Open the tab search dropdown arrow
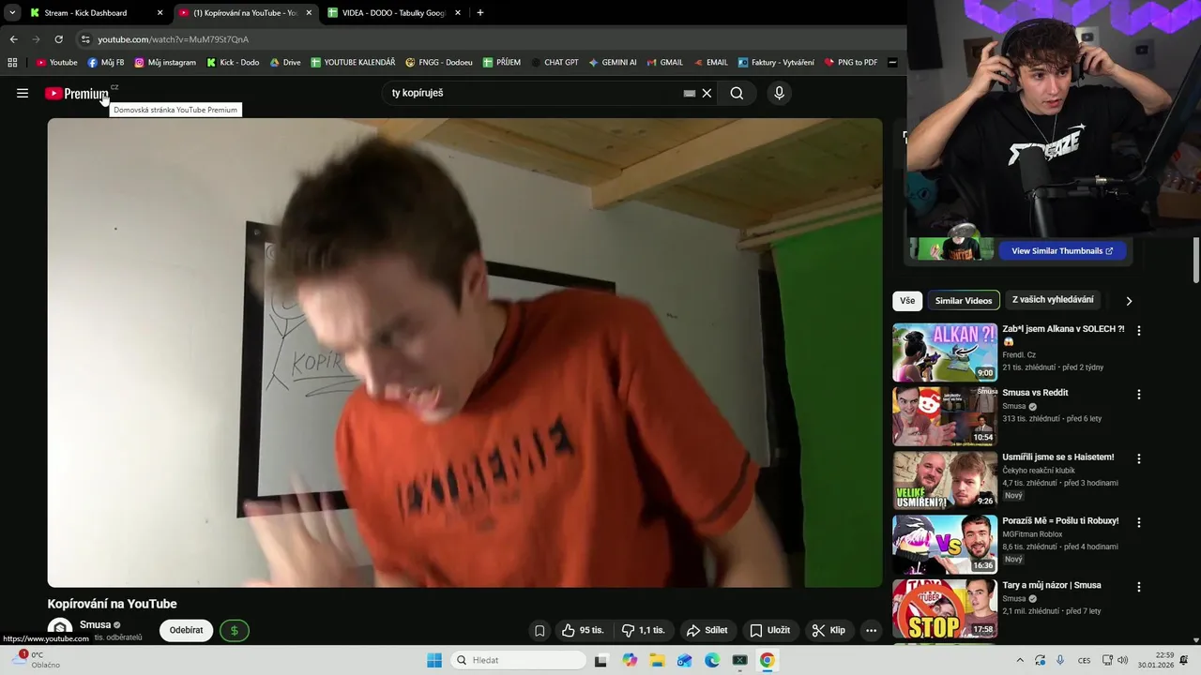1201x675 pixels. (12, 13)
